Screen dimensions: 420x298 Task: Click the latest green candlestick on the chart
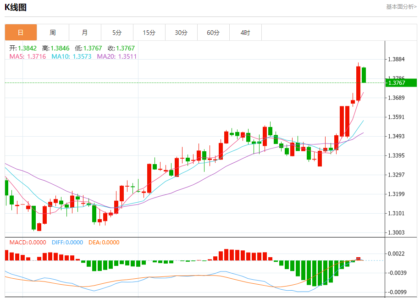[x=364, y=75]
